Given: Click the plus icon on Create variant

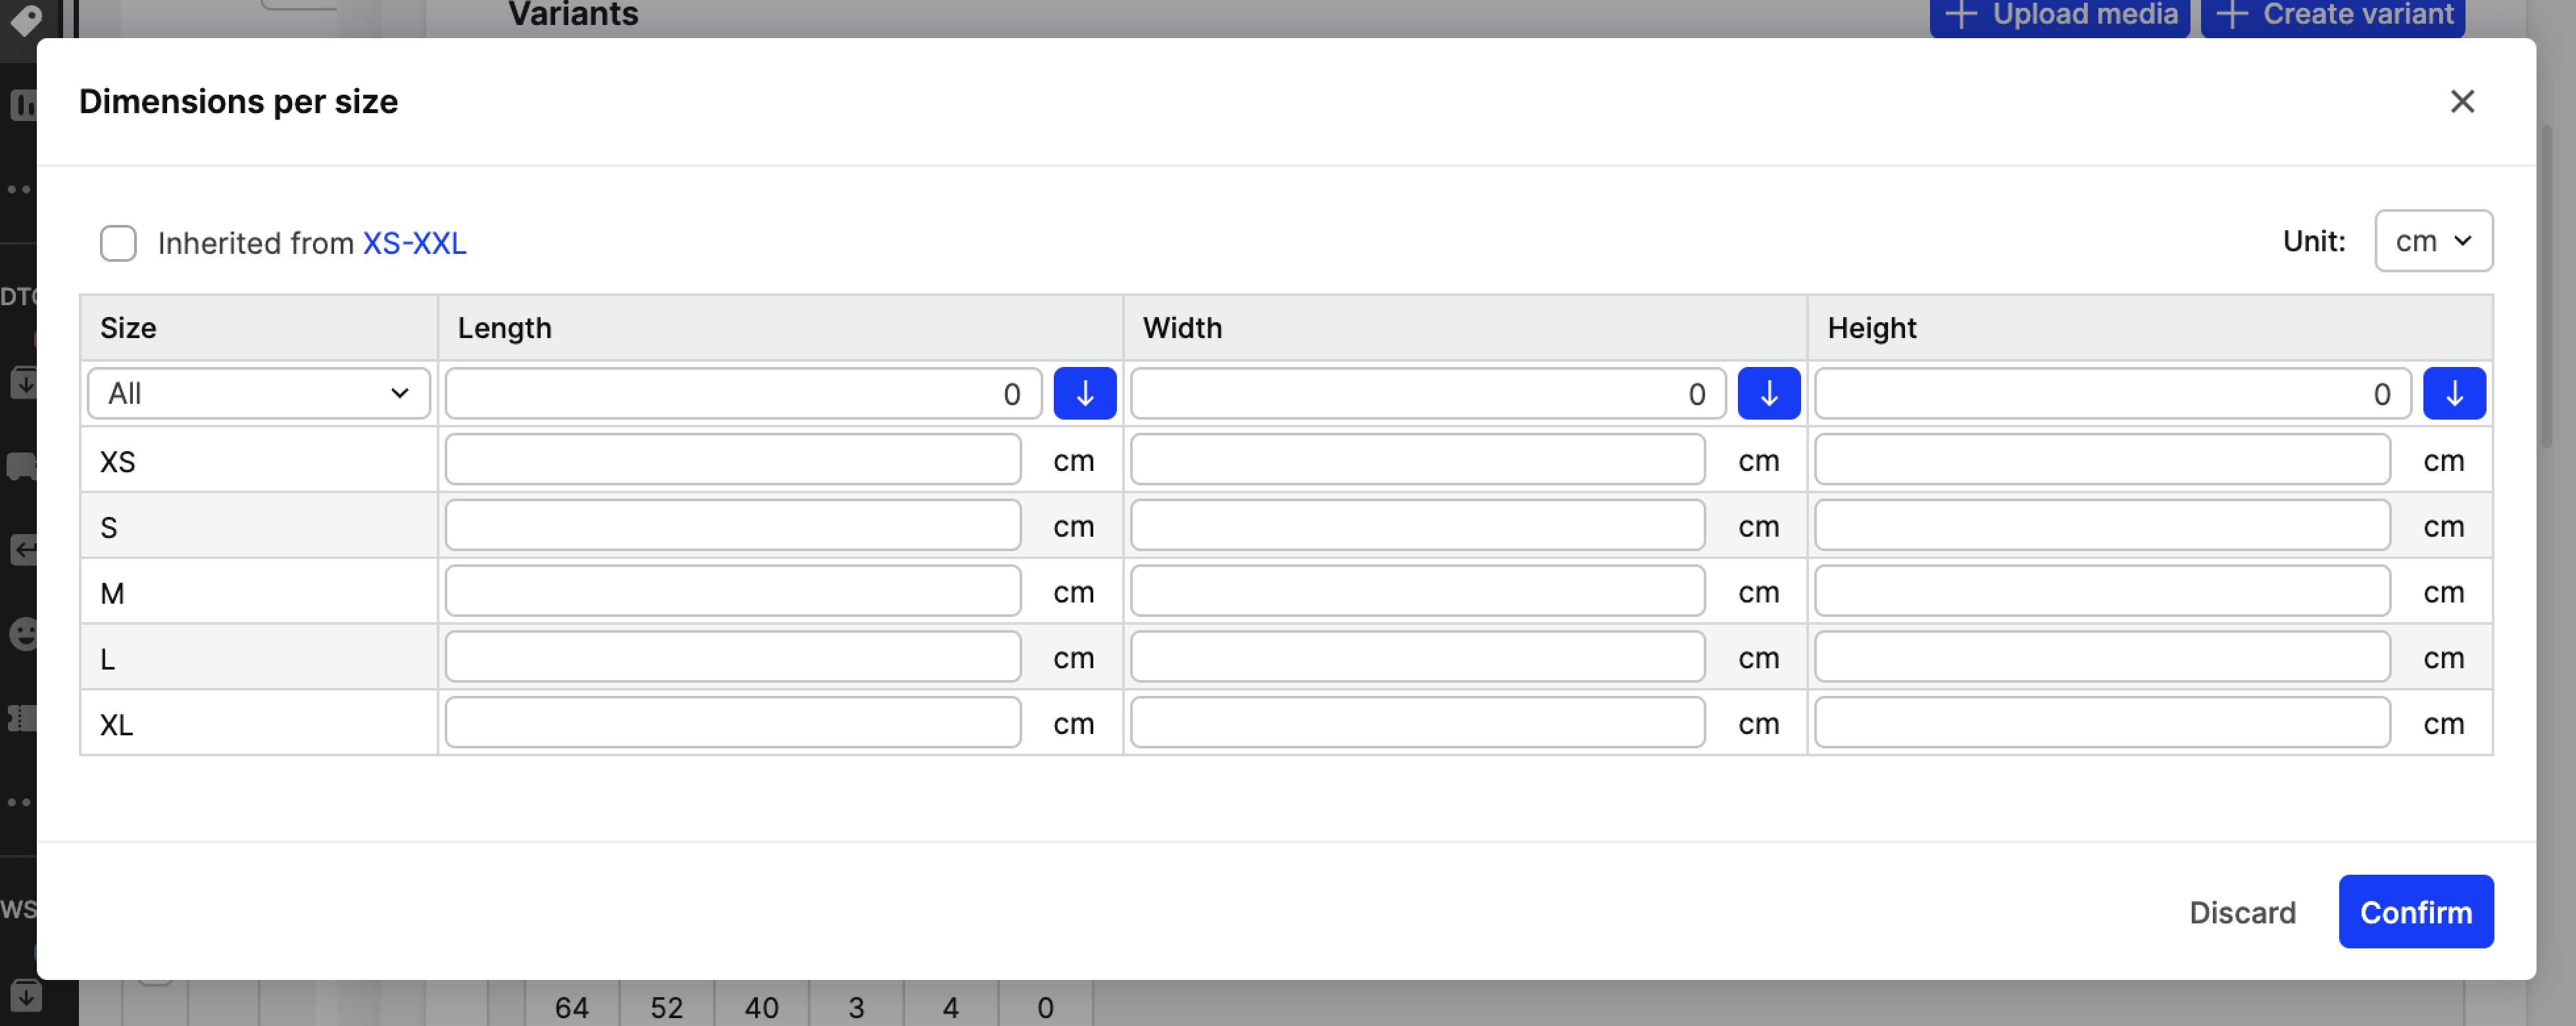Looking at the screenshot, I should tap(2232, 15).
